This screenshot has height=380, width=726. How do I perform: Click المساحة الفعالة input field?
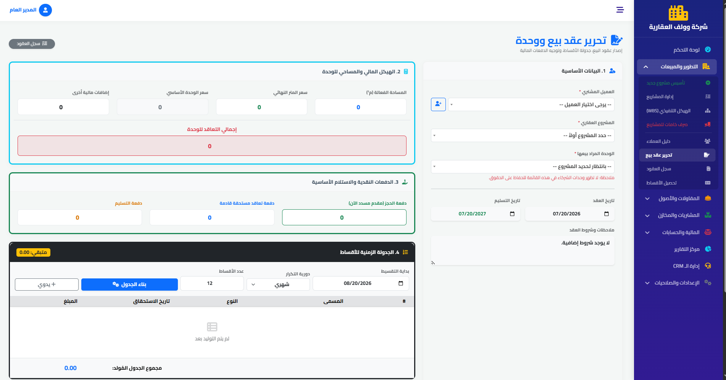pyautogui.click(x=361, y=107)
